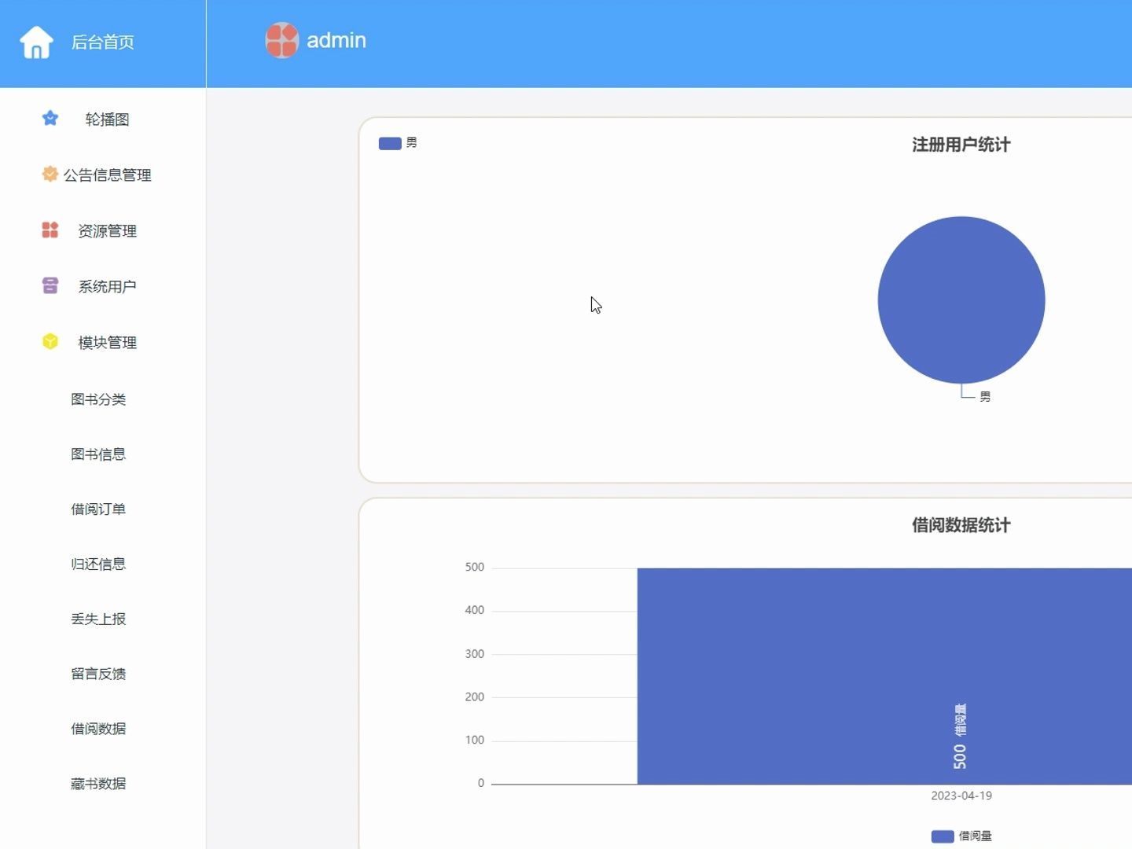Image resolution: width=1132 pixels, height=849 pixels.
Task: Open 图书信息 submenu item
Action: 98,454
